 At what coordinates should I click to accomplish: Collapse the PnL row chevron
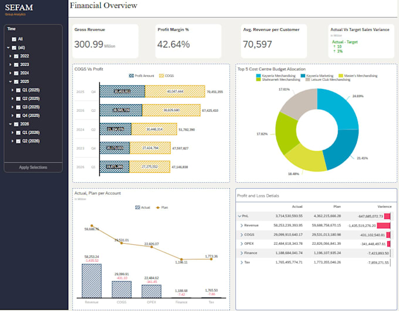click(x=239, y=216)
